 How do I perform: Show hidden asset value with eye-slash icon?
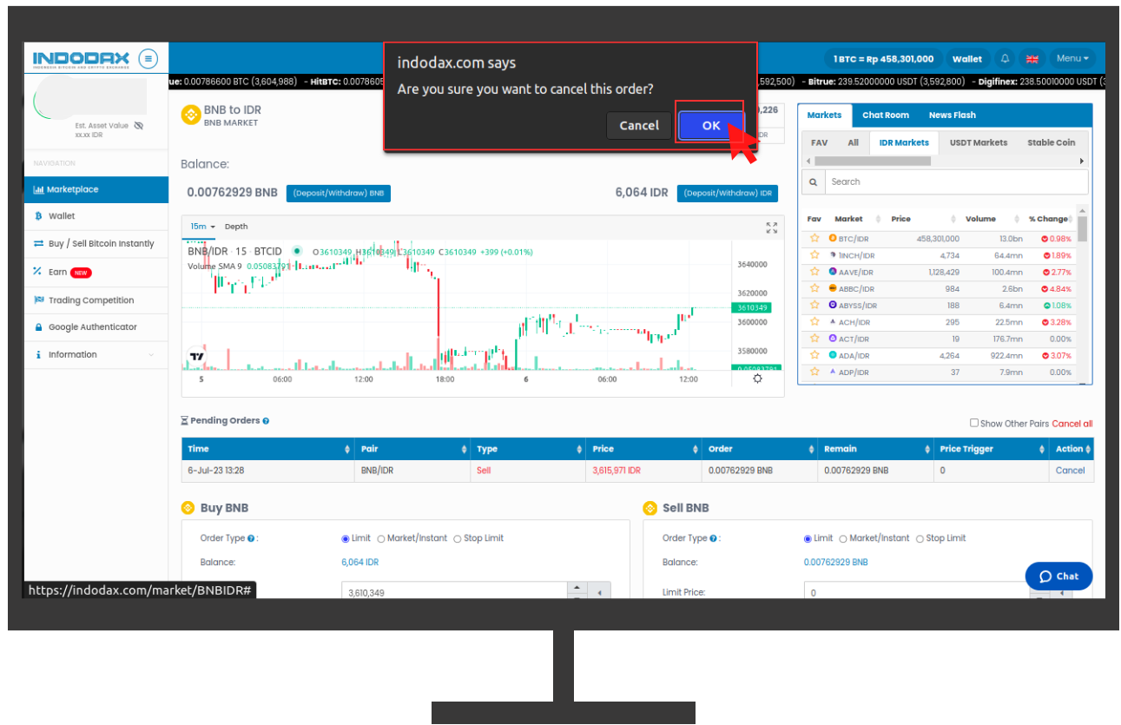point(139,126)
